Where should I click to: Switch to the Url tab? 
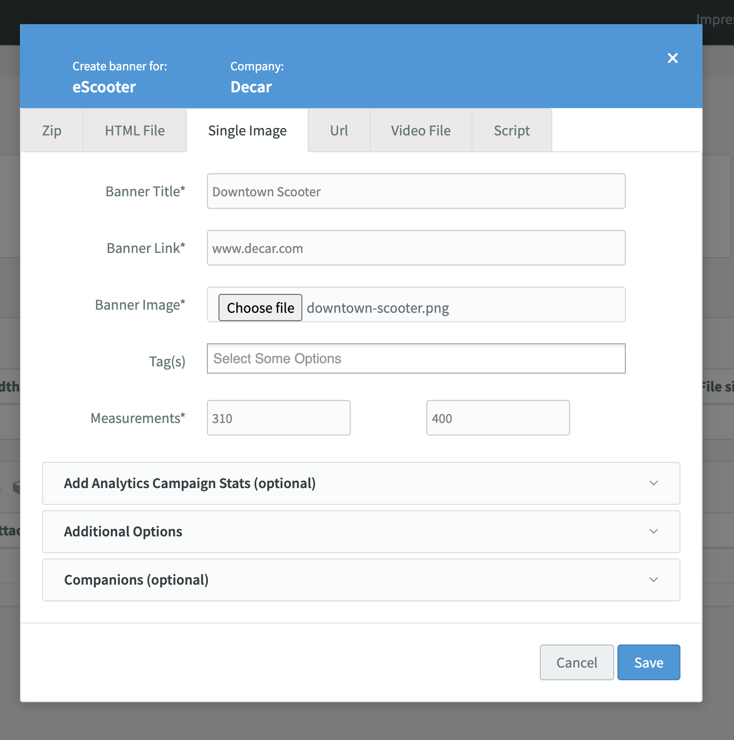[339, 131]
